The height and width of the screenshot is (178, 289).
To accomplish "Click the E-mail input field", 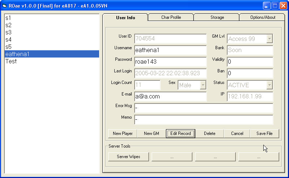I will click(x=170, y=97).
